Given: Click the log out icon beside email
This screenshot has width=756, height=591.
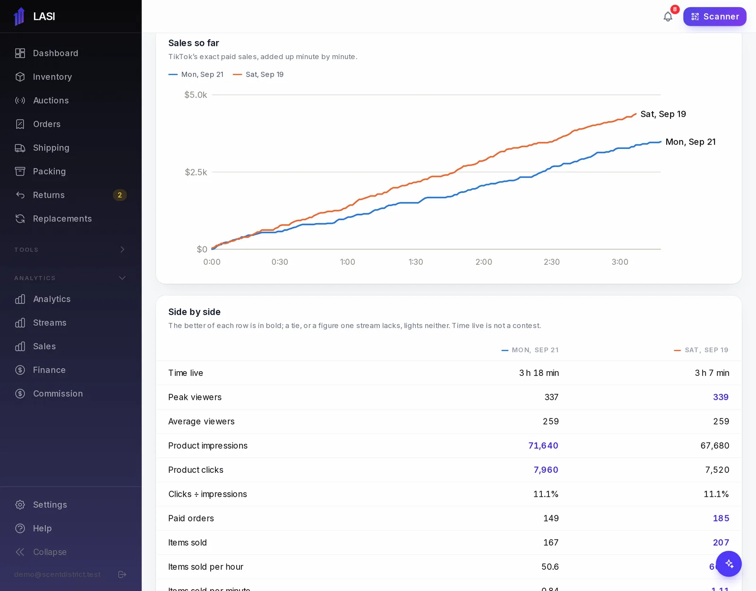Looking at the screenshot, I should pos(122,574).
